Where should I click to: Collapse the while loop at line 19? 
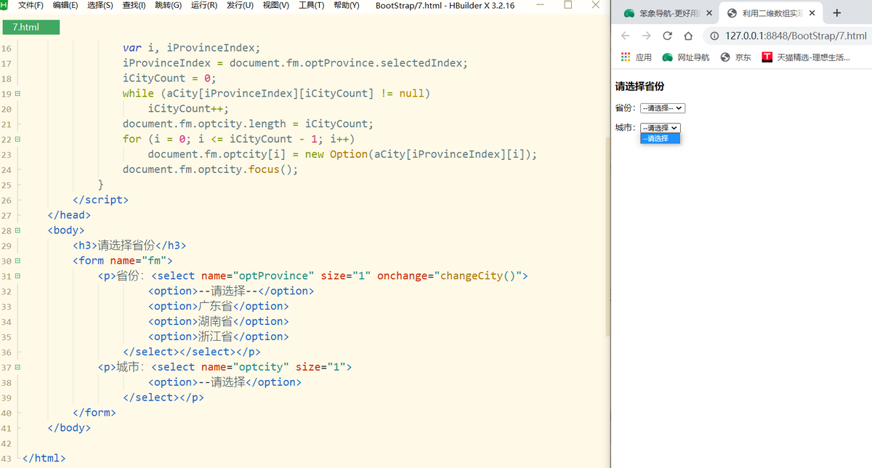coord(17,94)
